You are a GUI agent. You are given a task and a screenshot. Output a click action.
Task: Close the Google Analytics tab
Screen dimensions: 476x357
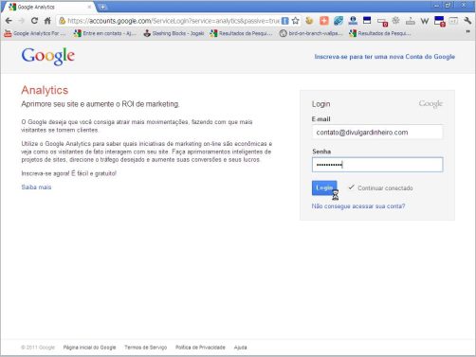pos(89,7)
